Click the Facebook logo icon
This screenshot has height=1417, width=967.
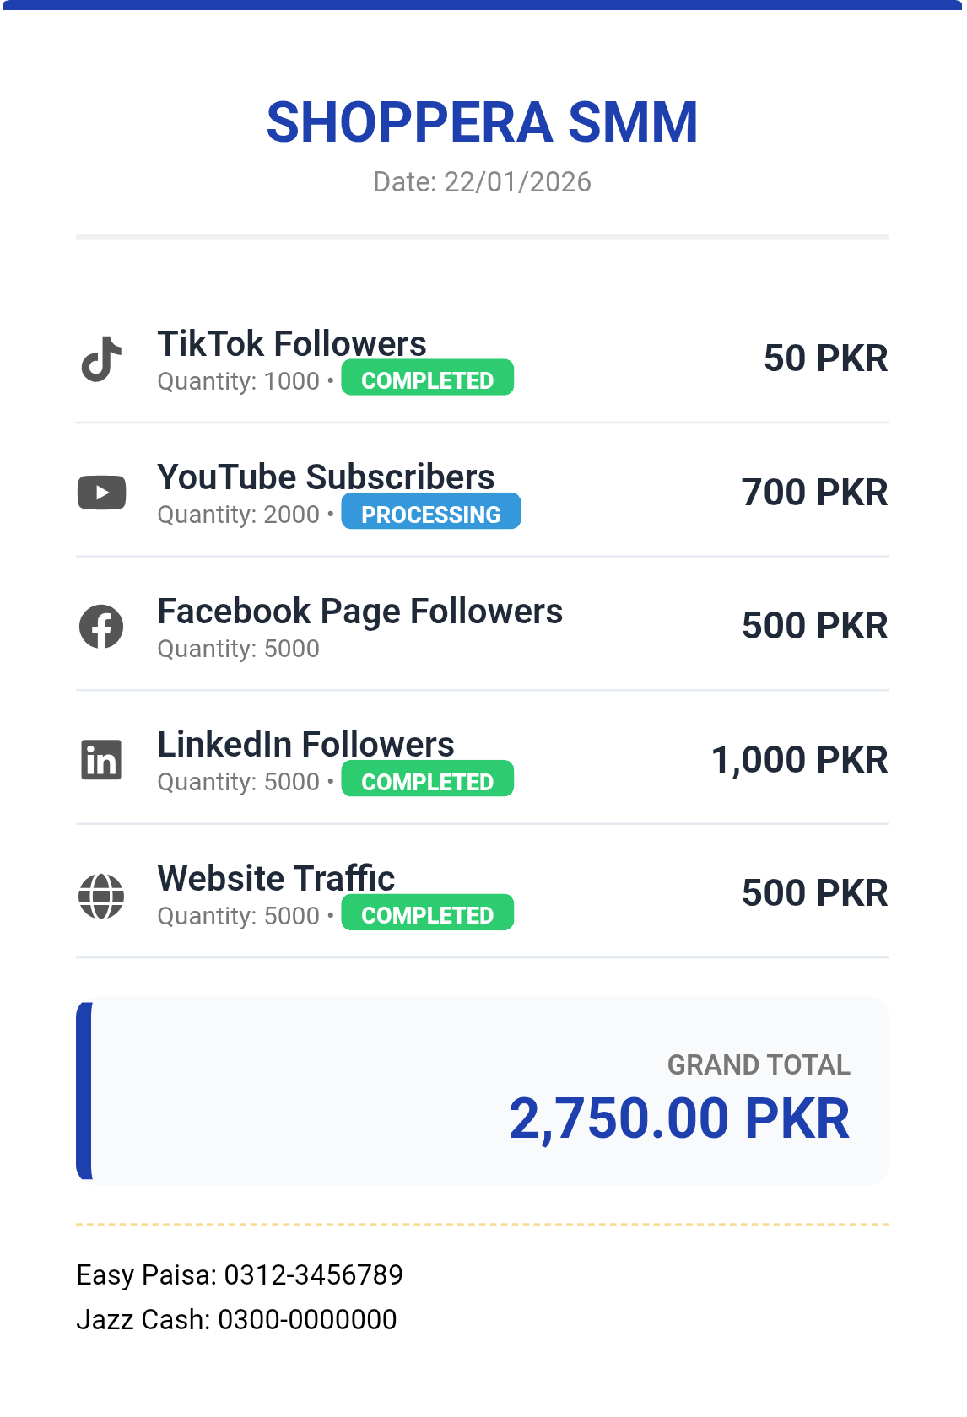(101, 627)
